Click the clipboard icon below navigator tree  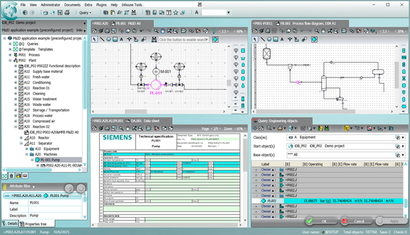tap(11, 176)
